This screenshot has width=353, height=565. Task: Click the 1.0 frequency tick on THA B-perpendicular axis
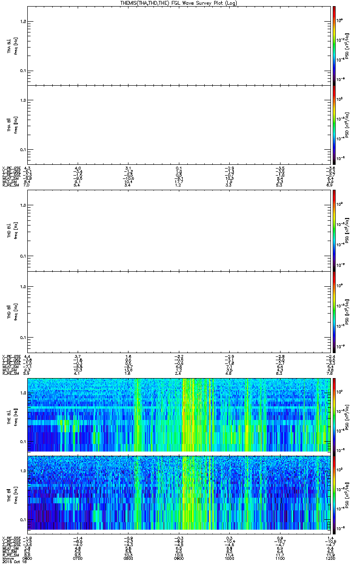point(23,22)
